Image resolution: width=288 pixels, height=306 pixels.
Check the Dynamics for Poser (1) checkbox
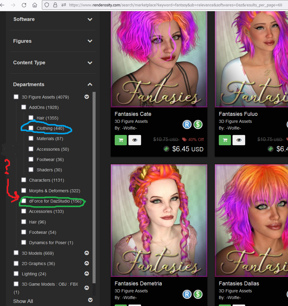[24, 242]
